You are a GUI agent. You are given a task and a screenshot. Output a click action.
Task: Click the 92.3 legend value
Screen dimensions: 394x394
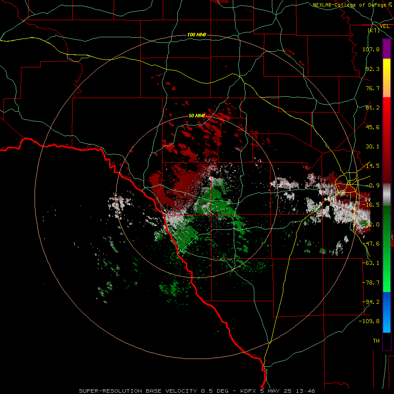373,69
